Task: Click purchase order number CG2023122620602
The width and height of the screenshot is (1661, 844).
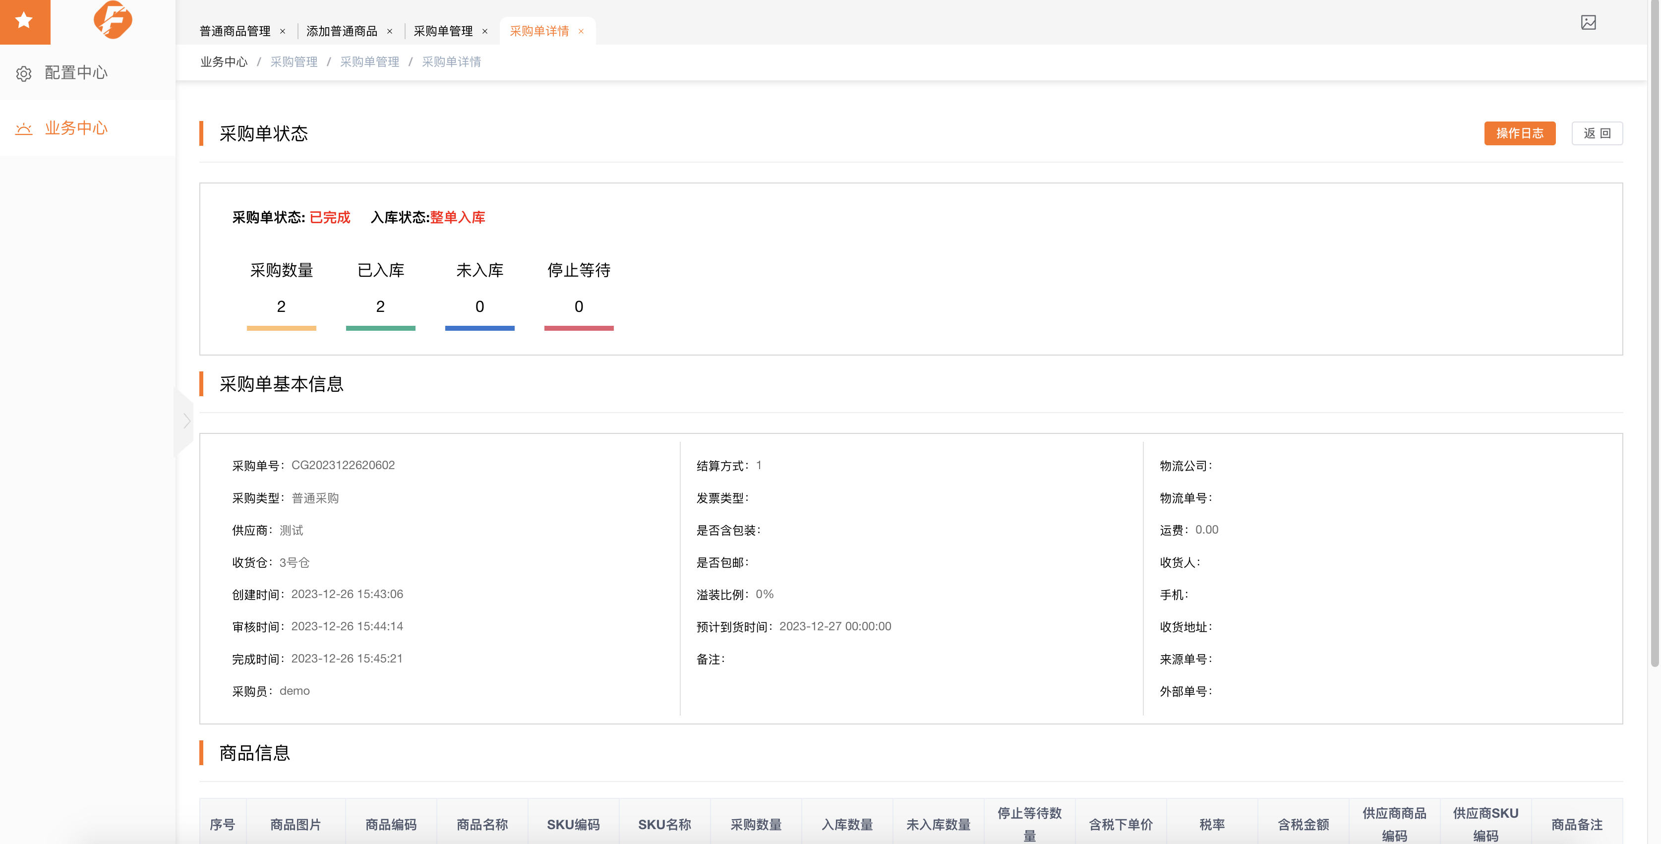Action: [x=343, y=466]
